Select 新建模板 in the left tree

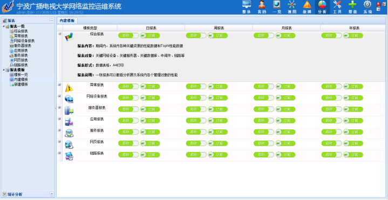[21, 85]
